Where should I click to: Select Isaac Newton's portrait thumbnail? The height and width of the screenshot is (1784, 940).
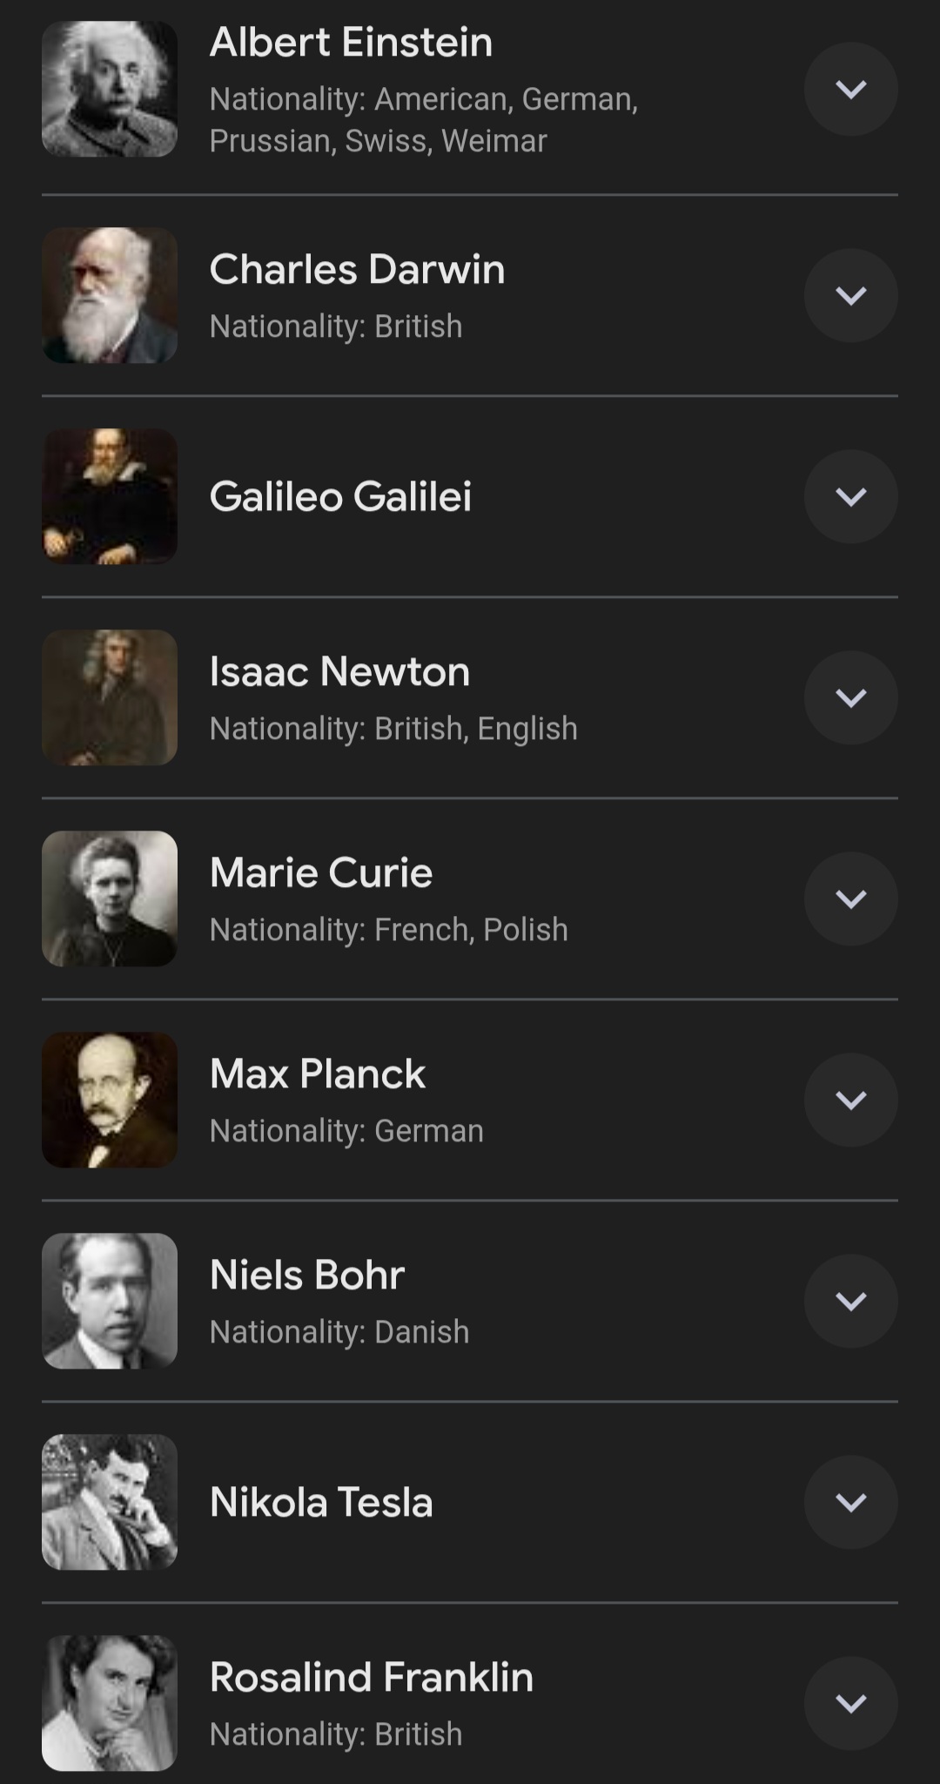pos(110,697)
